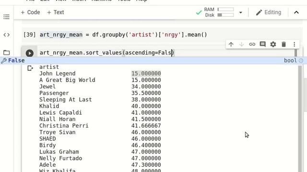The height and width of the screenshot is (172, 307).
Task: Click the SHAED artist name
Action: tap(47, 139)
